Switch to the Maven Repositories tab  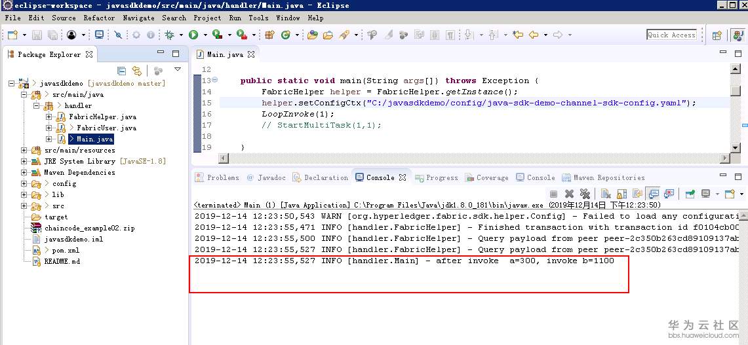604,178
